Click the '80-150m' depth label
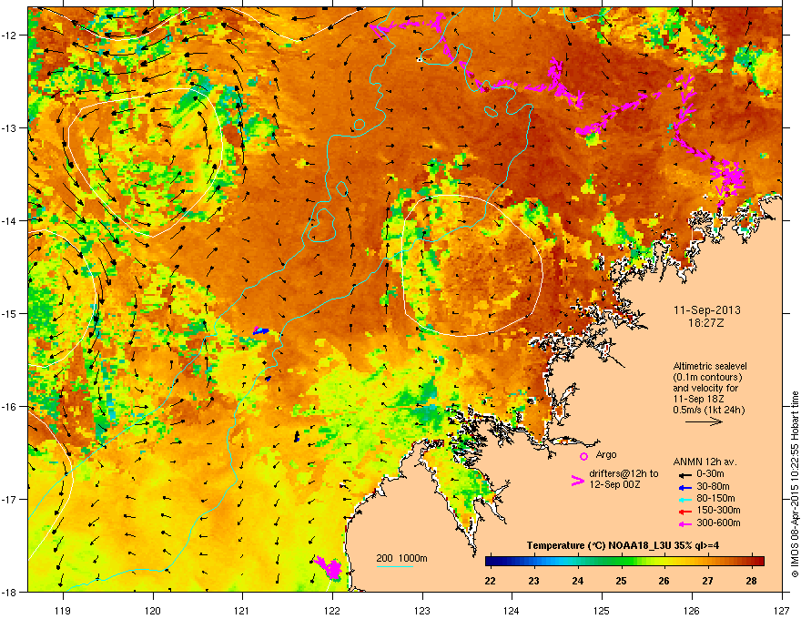The height and width of the screenshot is (619, 801). point(715,498)
